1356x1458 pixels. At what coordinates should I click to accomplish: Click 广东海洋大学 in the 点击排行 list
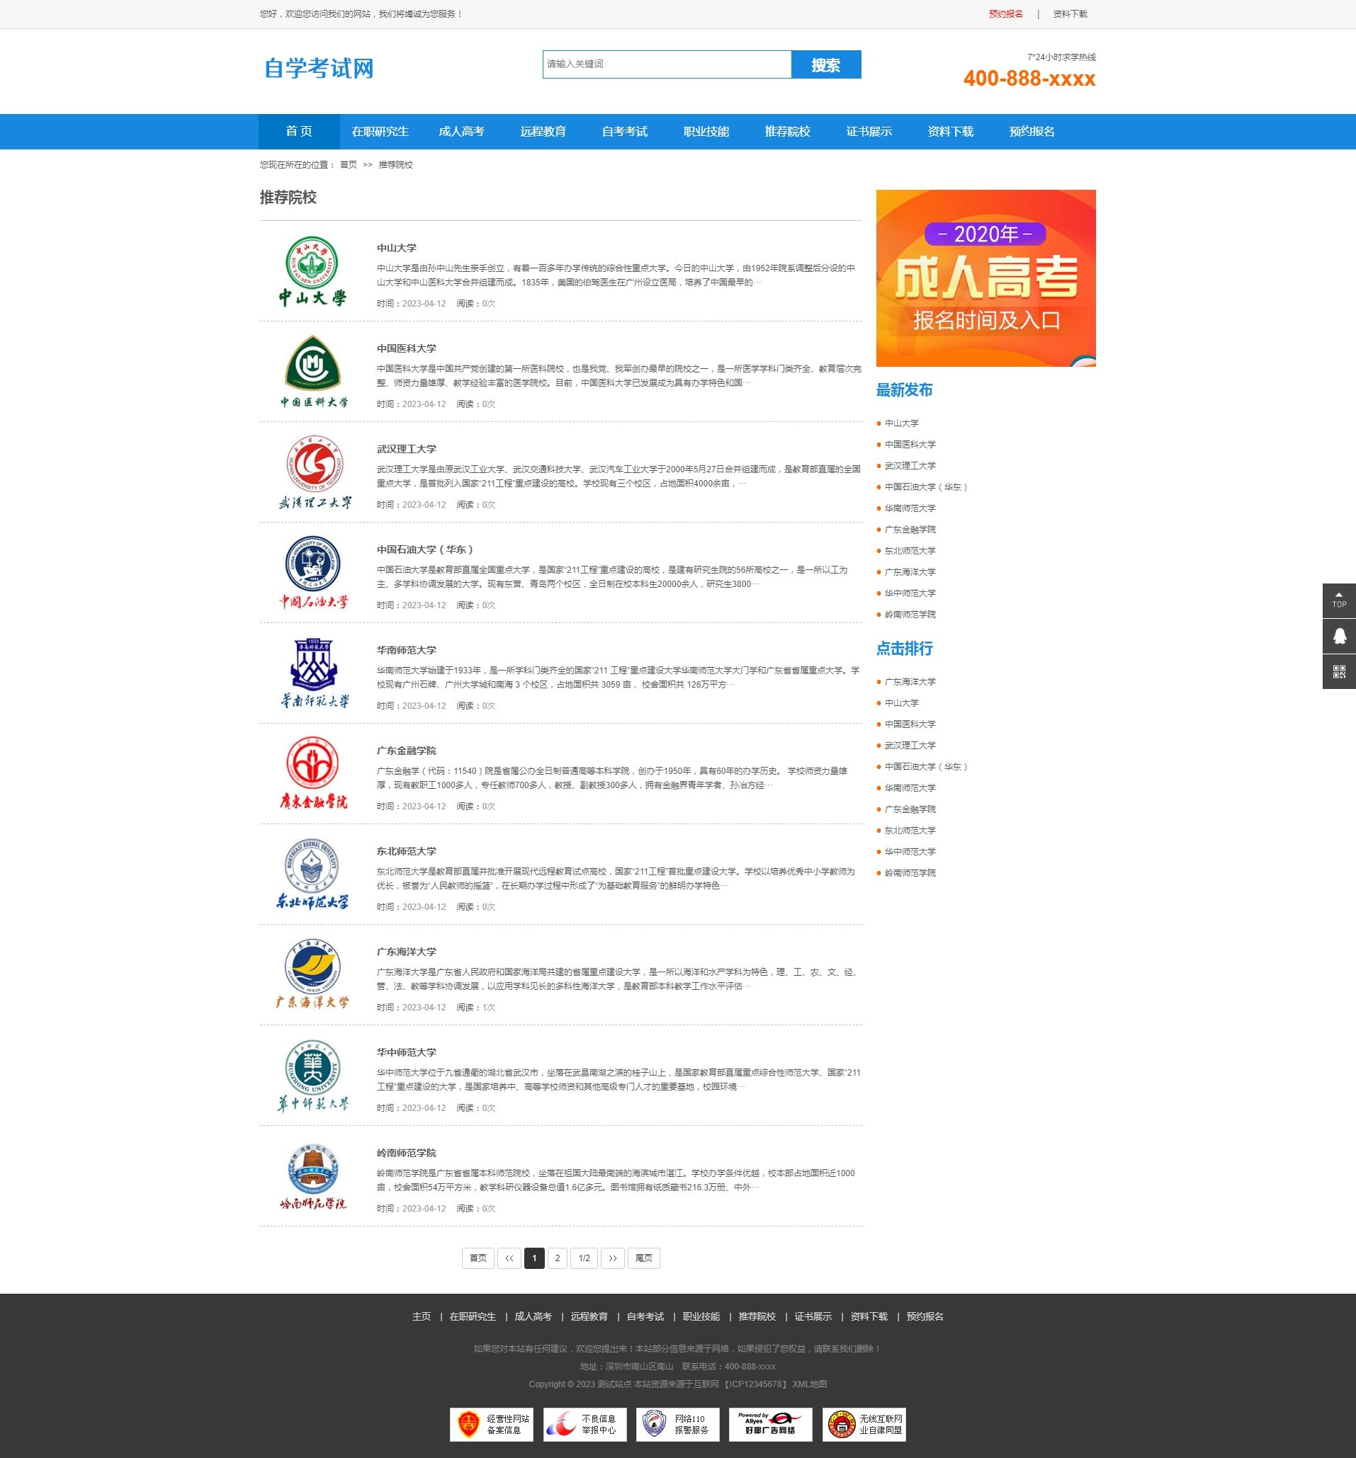910,681
